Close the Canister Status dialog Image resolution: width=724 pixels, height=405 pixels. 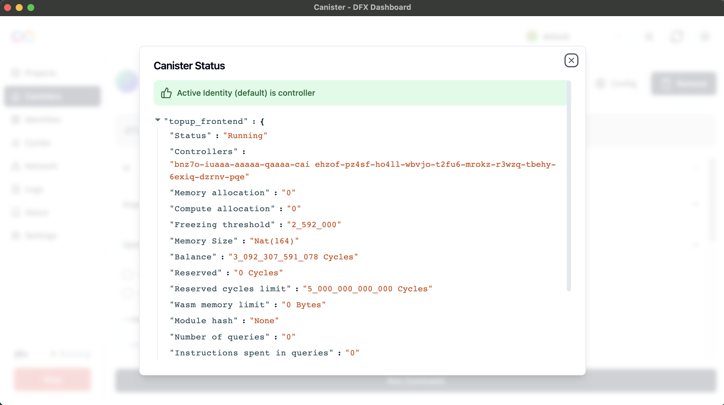[x=571, y=60]
